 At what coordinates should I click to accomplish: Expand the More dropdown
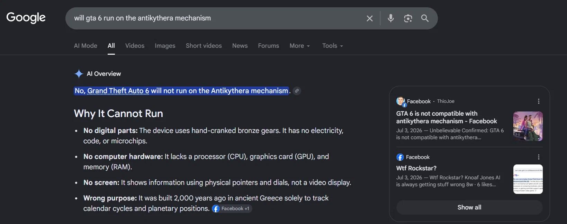coord(300,46)
